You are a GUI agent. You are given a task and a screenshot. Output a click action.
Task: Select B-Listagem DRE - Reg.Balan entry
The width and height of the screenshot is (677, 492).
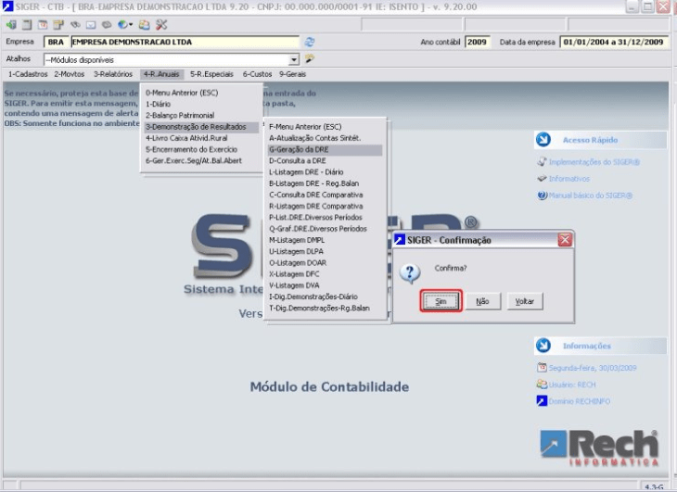(325, 183)
